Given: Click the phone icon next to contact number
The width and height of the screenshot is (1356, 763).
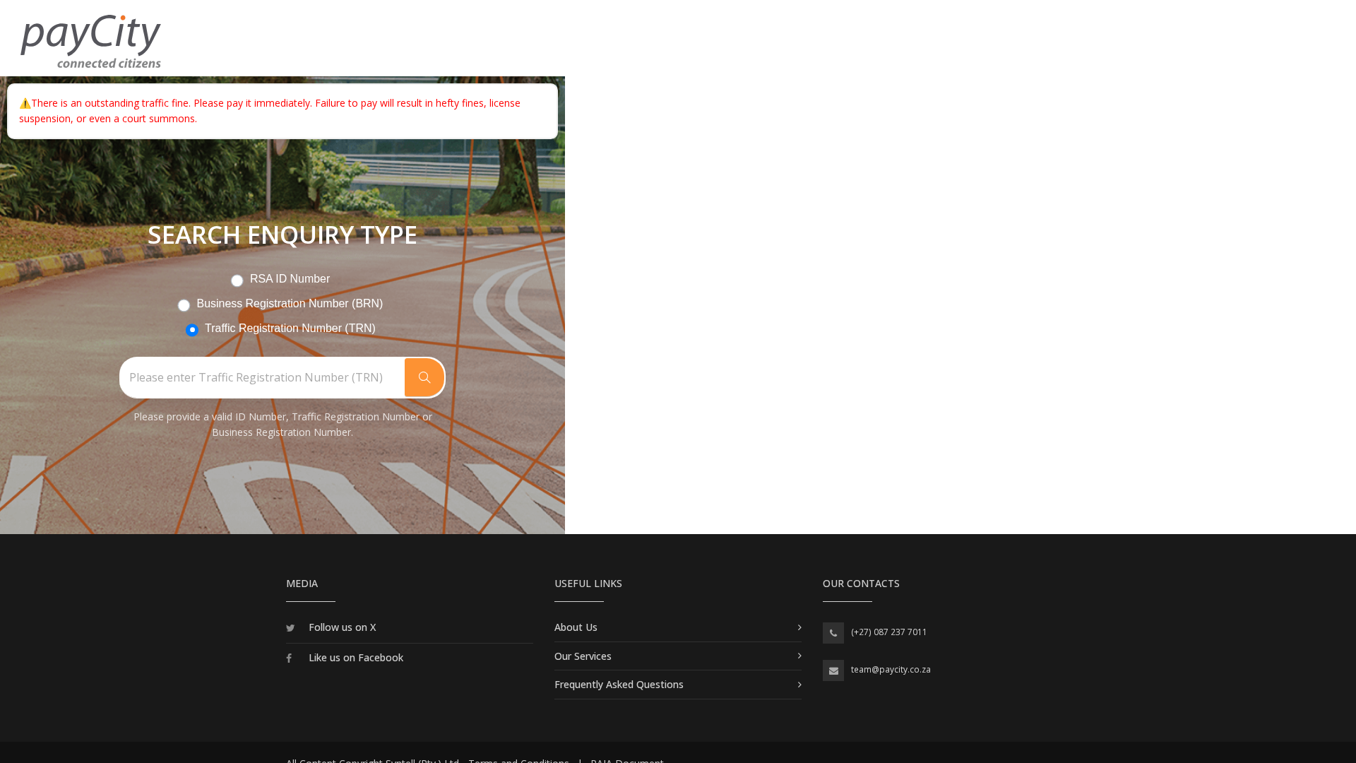Looking at the screenshot, I should (833, 633).
